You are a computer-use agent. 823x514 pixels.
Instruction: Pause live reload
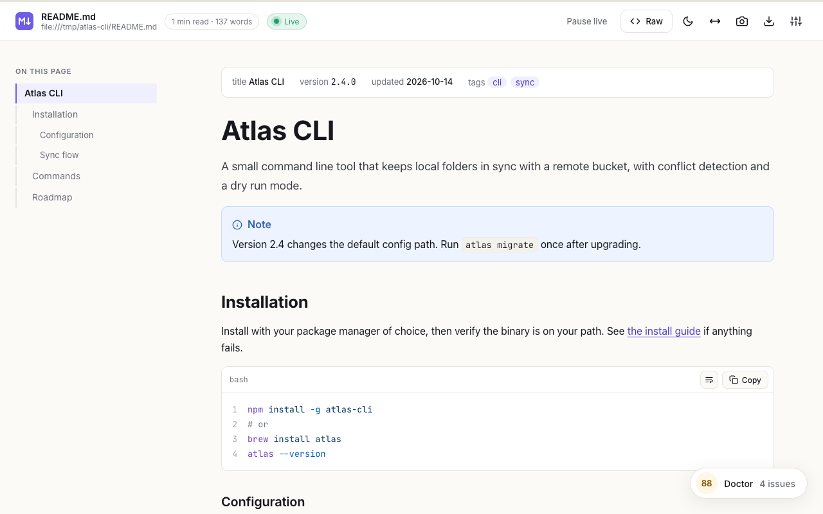(x=586, y=21)
